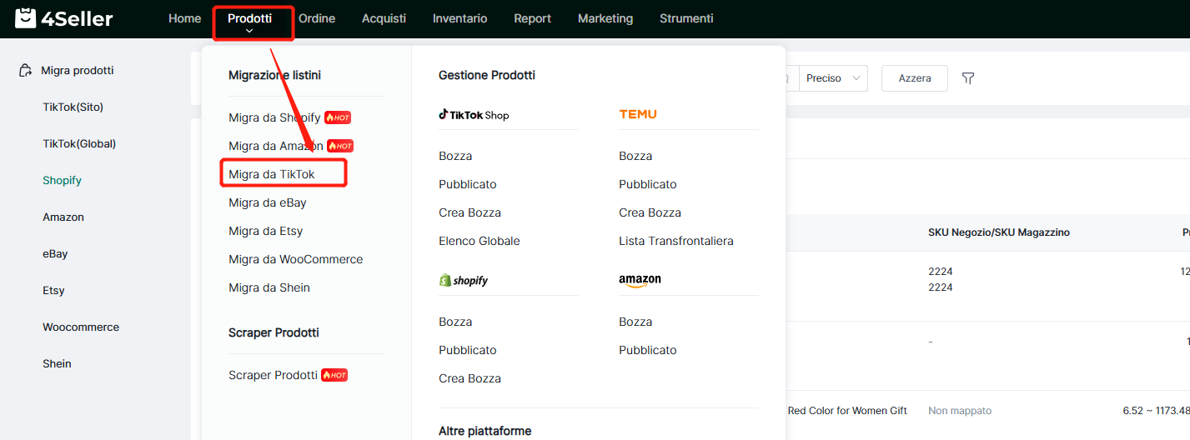Open Shopify Pubblicato in Gestione Prodotti

[468, 350]
